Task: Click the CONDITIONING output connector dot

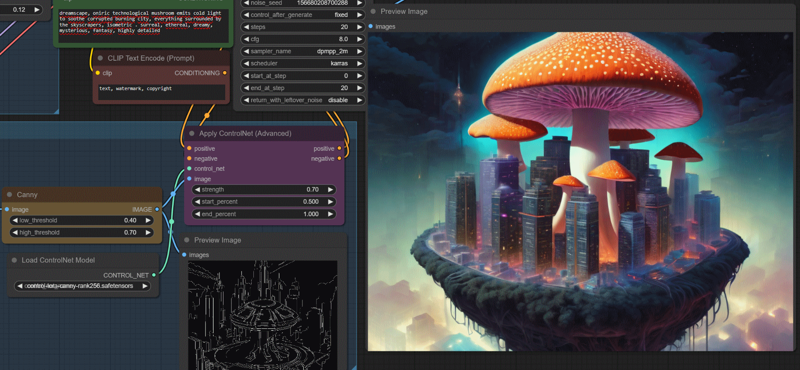Action: pyautogui.click(x=224, y=73)
